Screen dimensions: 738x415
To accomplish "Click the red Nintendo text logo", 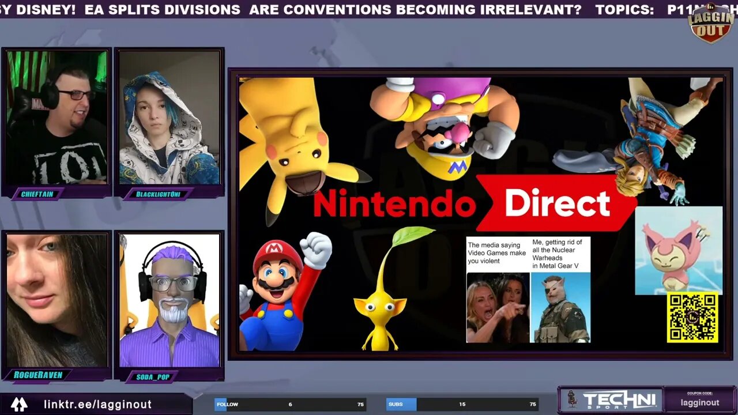I will (395, 205).
